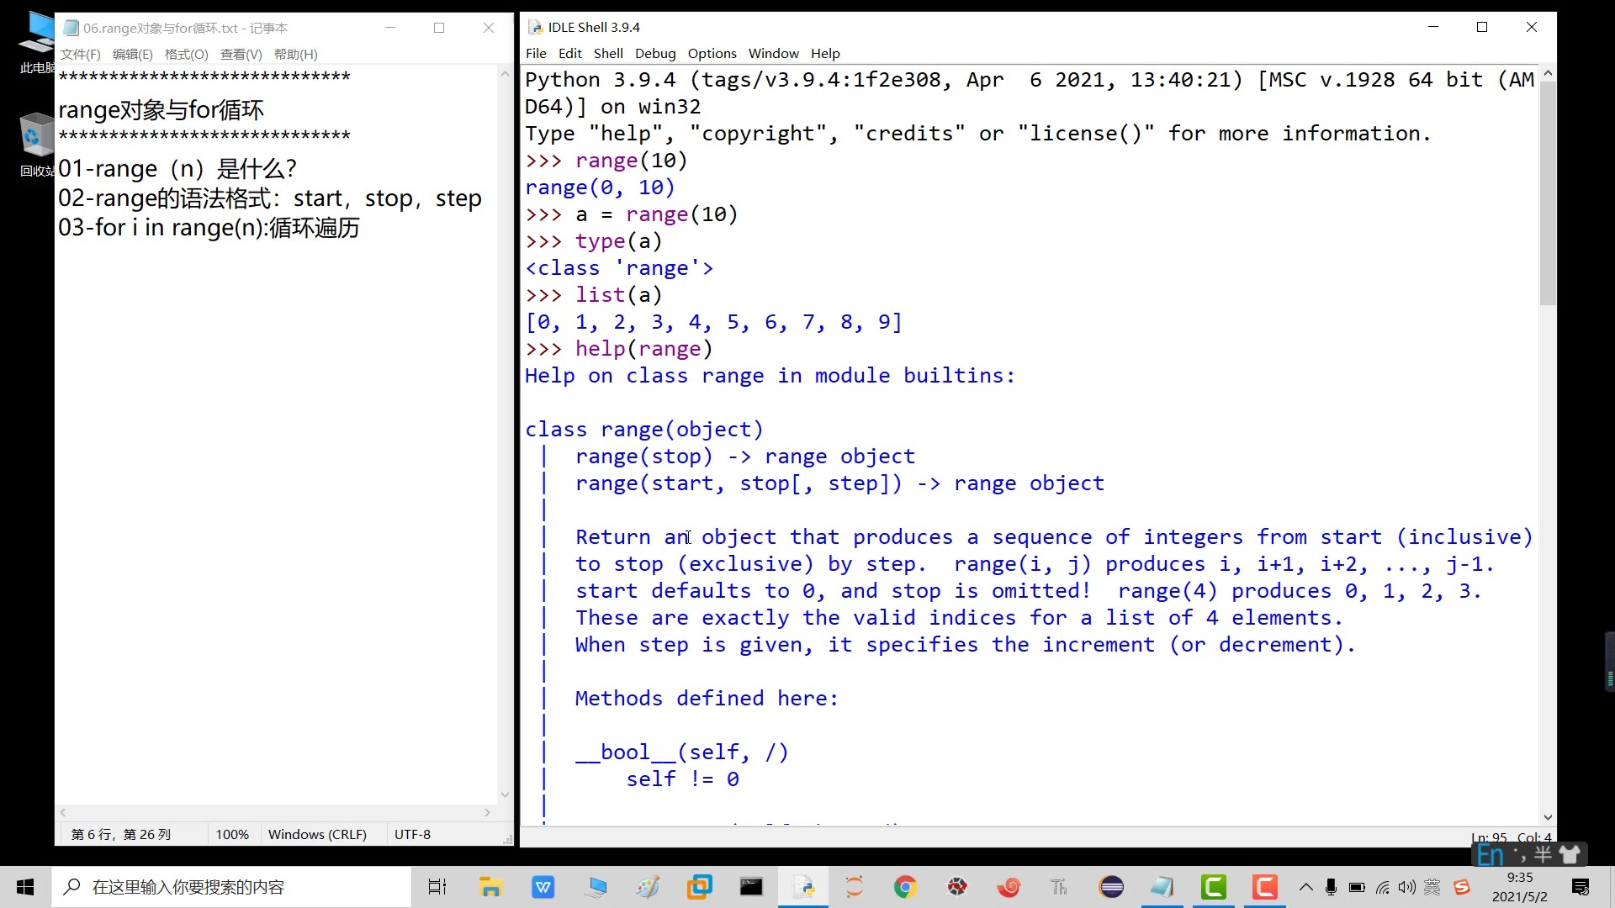
Task: Open Eclipse from the taskbar
Action: 1111,887
